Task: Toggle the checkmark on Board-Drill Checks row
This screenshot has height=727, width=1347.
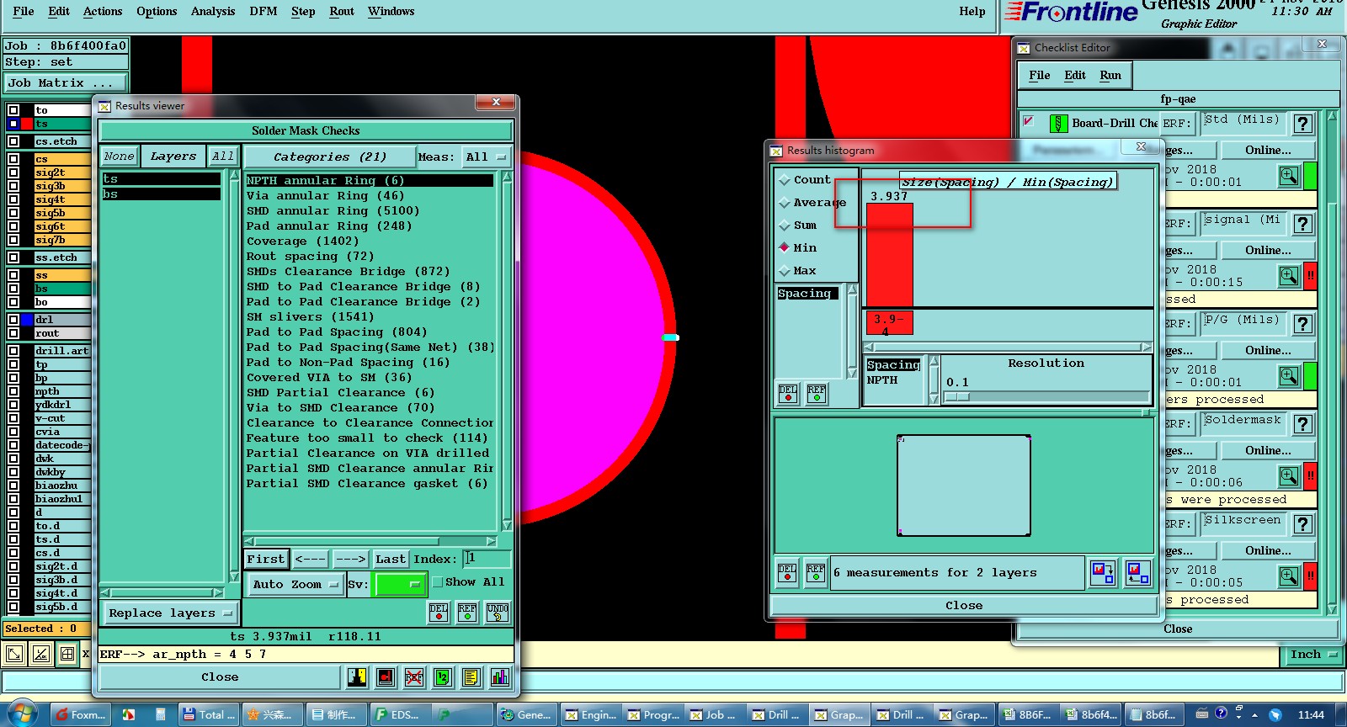Action: [1029, 122]
